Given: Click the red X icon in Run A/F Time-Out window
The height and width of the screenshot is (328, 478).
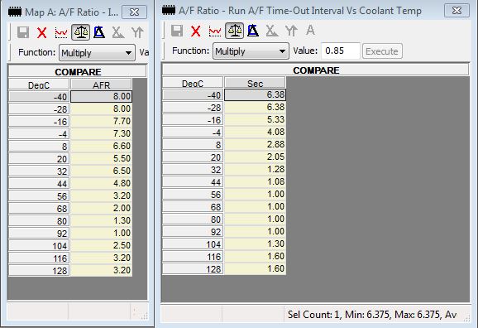Looking at the screenshot, I should tap(196, 31).
